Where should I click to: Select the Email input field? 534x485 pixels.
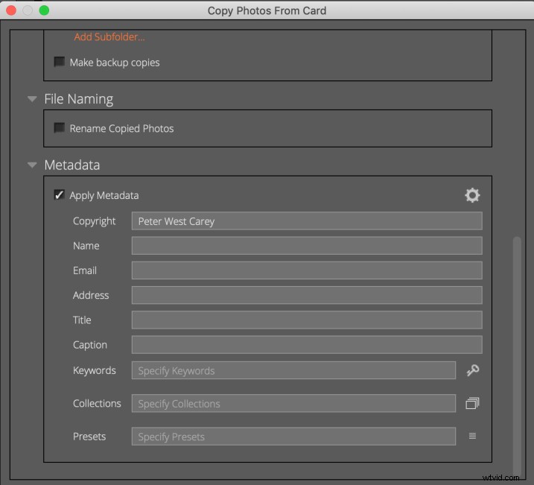306,270
